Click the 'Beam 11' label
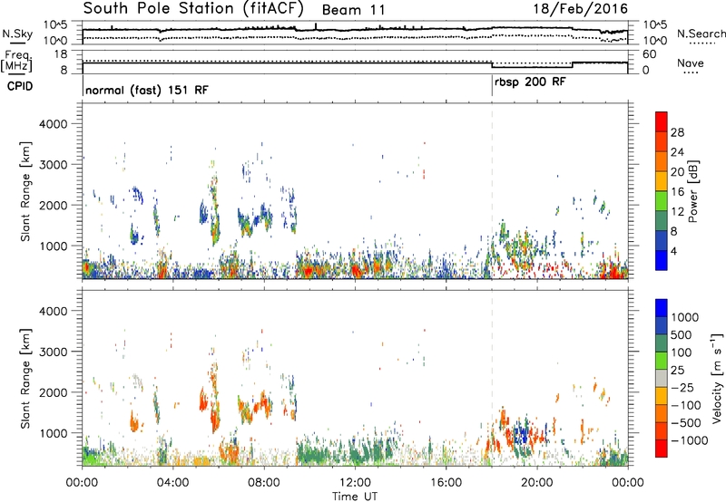The image size is (726, 502). [x=353, y=10]
